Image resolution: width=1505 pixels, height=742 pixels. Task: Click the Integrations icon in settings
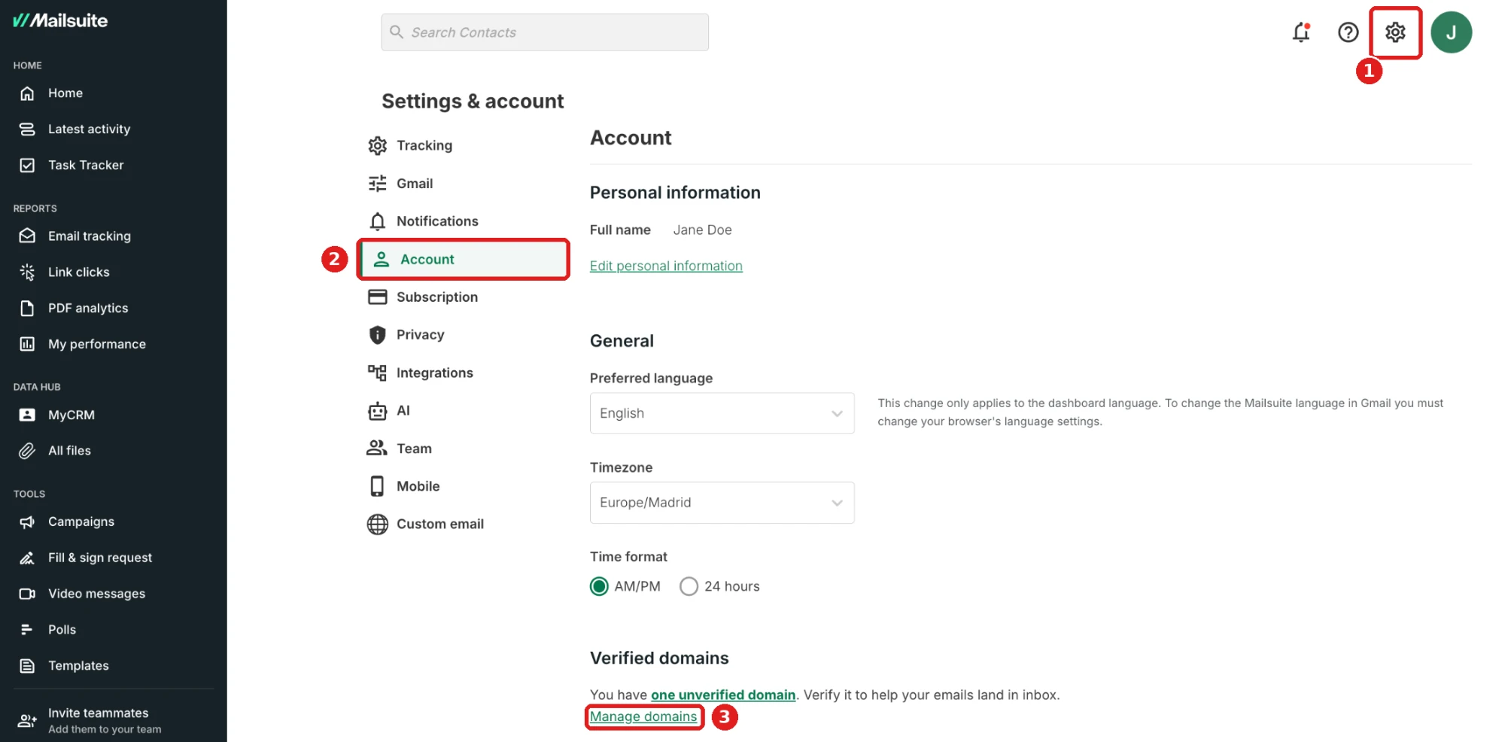tap(377, 373)
